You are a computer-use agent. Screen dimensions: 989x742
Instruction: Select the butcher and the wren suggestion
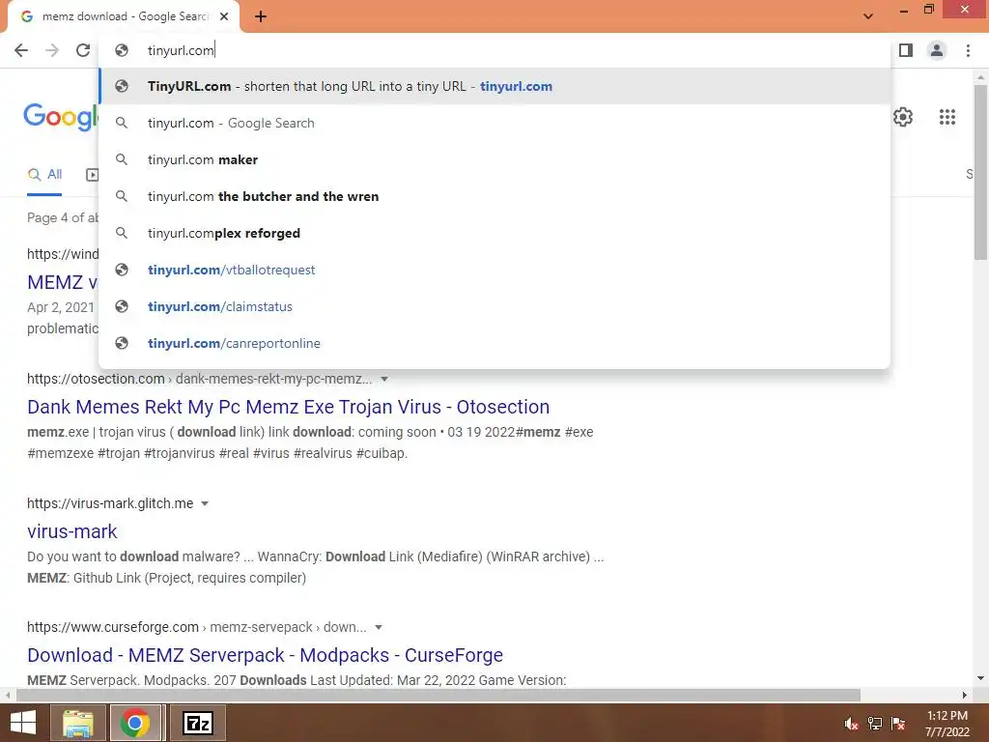pyautogui.click(x=494, y=196)
